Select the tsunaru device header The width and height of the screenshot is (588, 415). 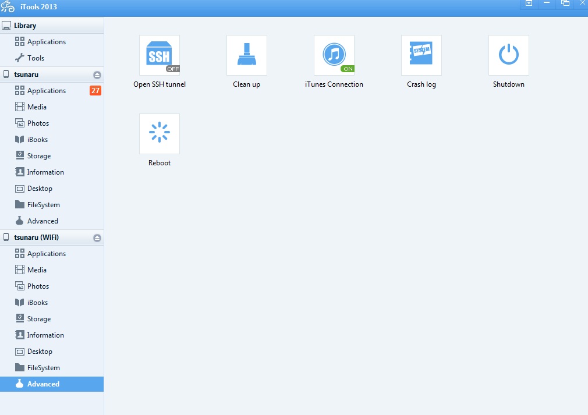click(52, 75)
